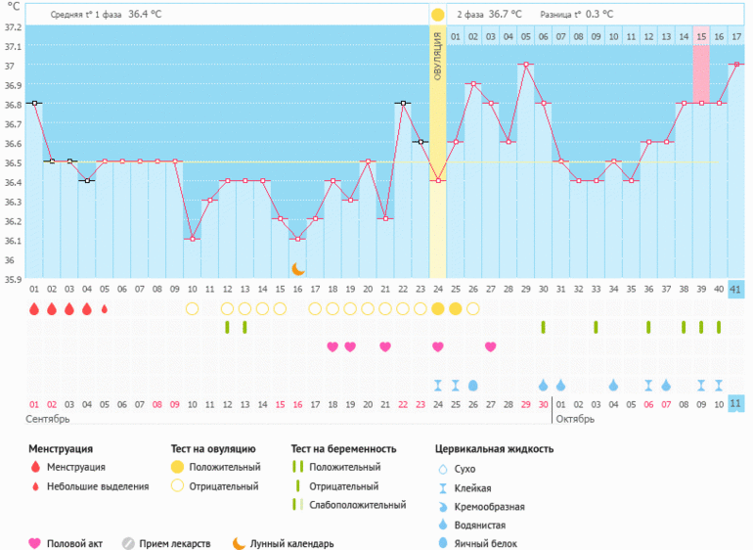Click the 'Лунный календарь' legend label

tap(291, 543)
